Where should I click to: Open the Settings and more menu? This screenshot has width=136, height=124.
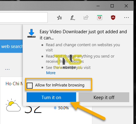coord(127,18)
